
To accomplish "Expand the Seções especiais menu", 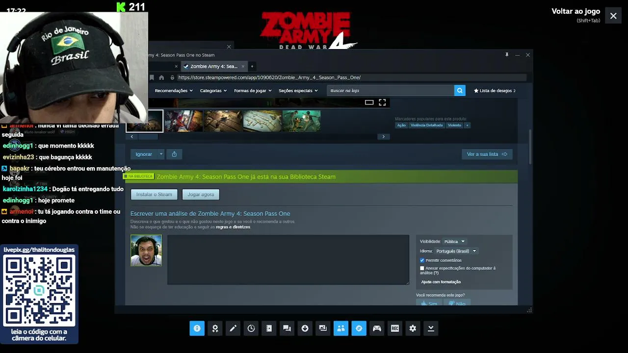I will click(298, 91).
